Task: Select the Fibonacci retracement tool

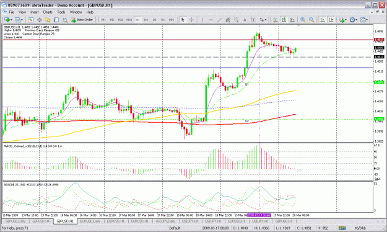Action: point(236,20)
